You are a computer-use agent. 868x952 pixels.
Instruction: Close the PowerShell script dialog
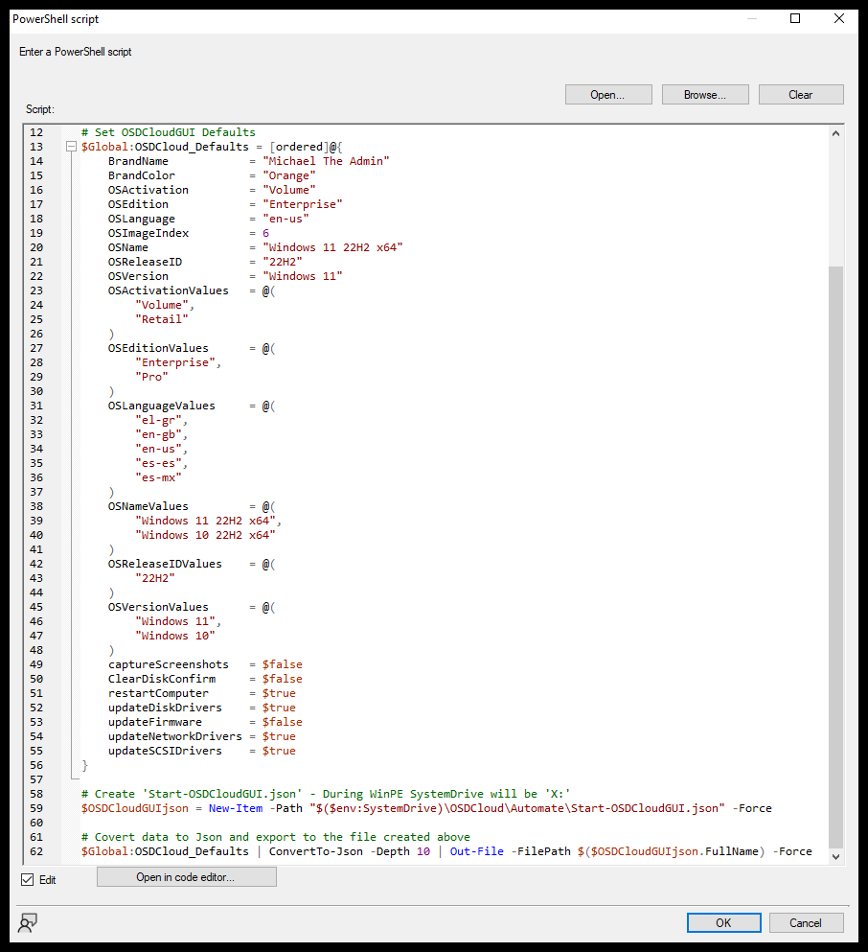point(838,18)
